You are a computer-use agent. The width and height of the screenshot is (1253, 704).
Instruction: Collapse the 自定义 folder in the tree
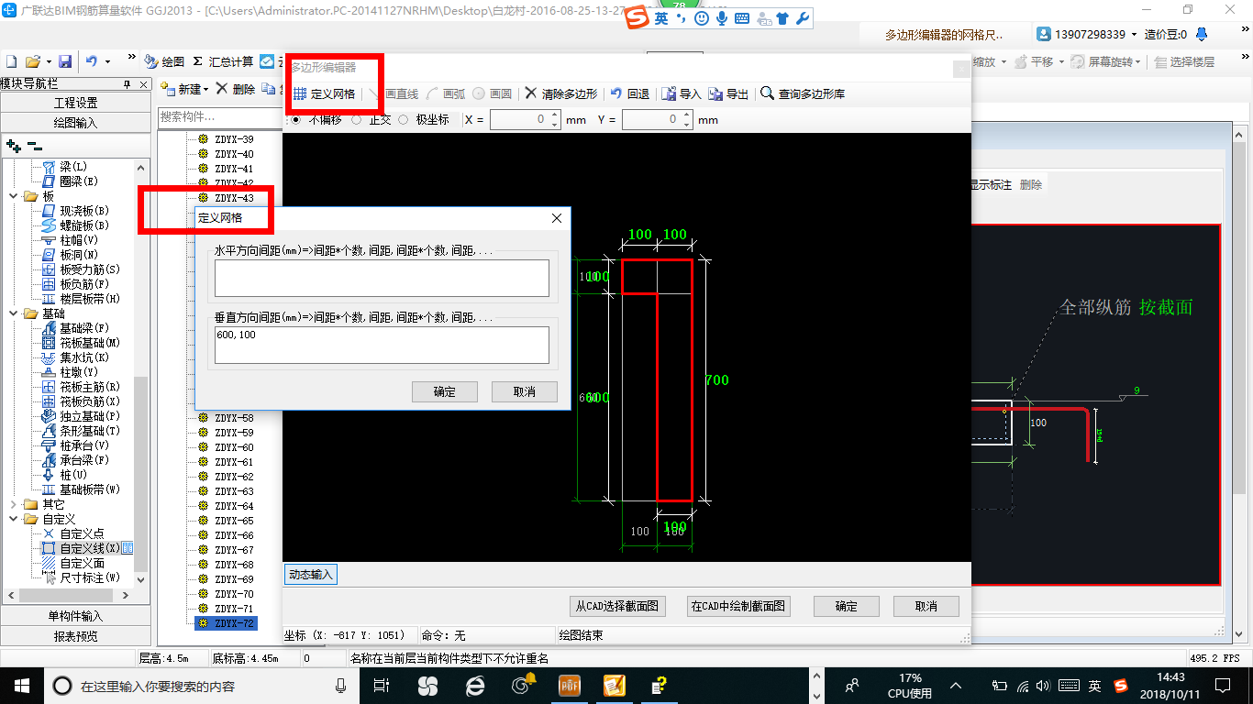click(13, 519)
